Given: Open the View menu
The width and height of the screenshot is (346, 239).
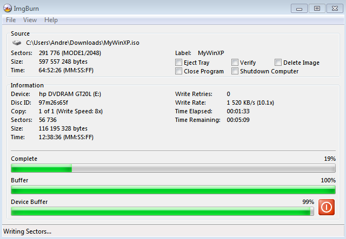Looking at the screenshot, I should pos(30,20).
